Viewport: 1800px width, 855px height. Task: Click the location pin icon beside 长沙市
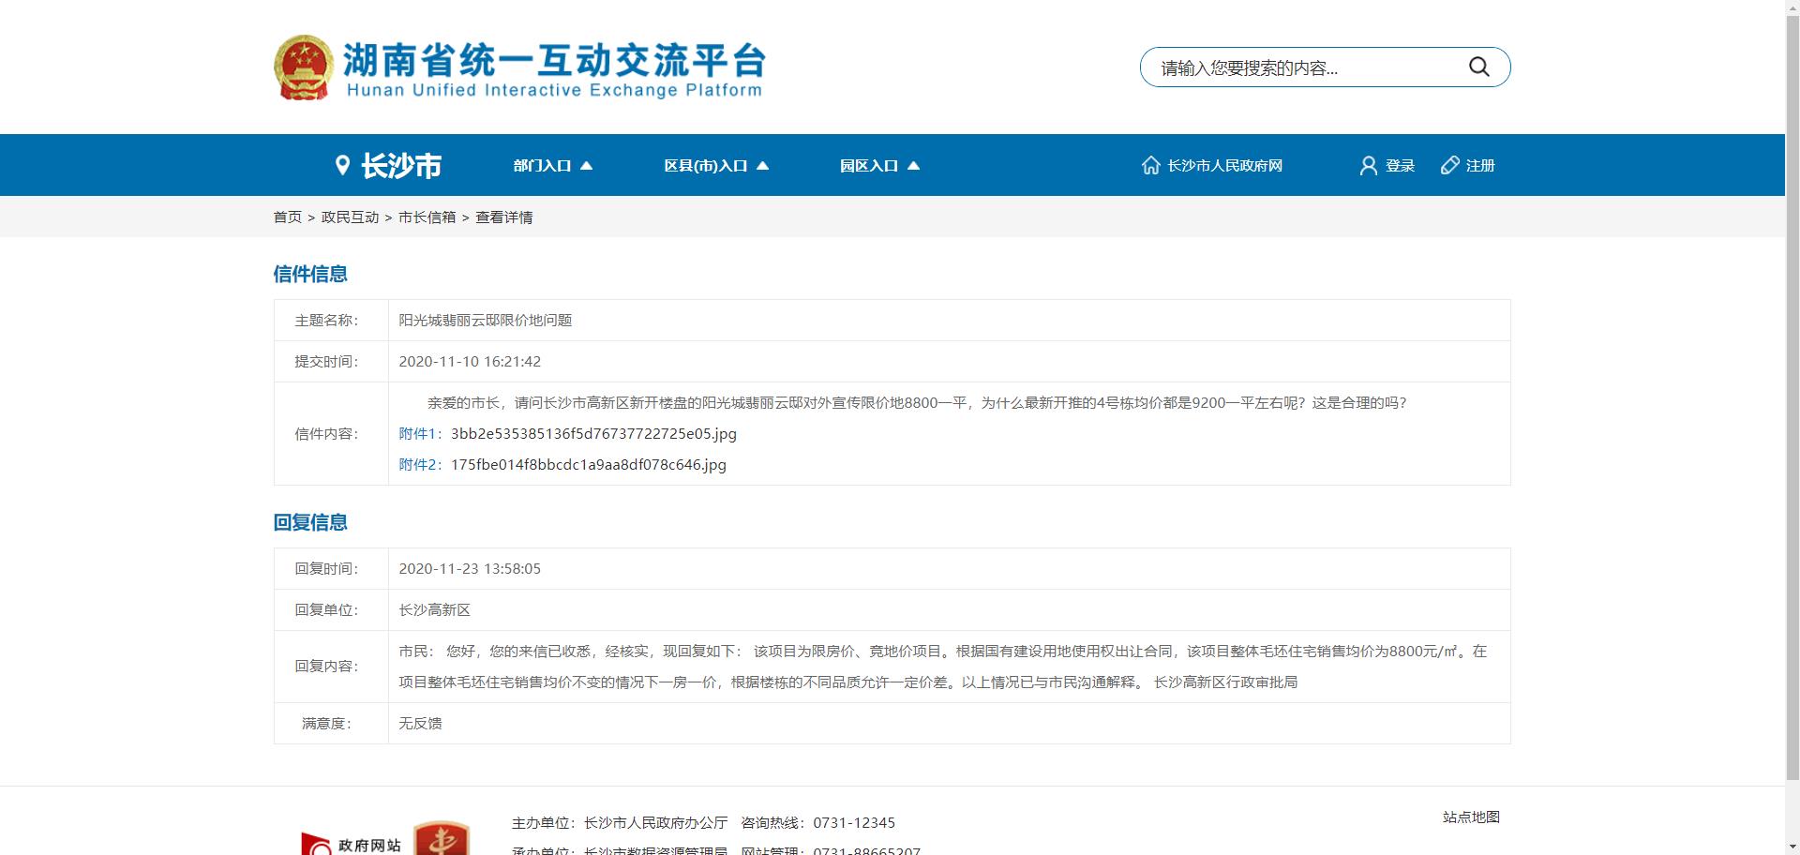pos(341,164)
